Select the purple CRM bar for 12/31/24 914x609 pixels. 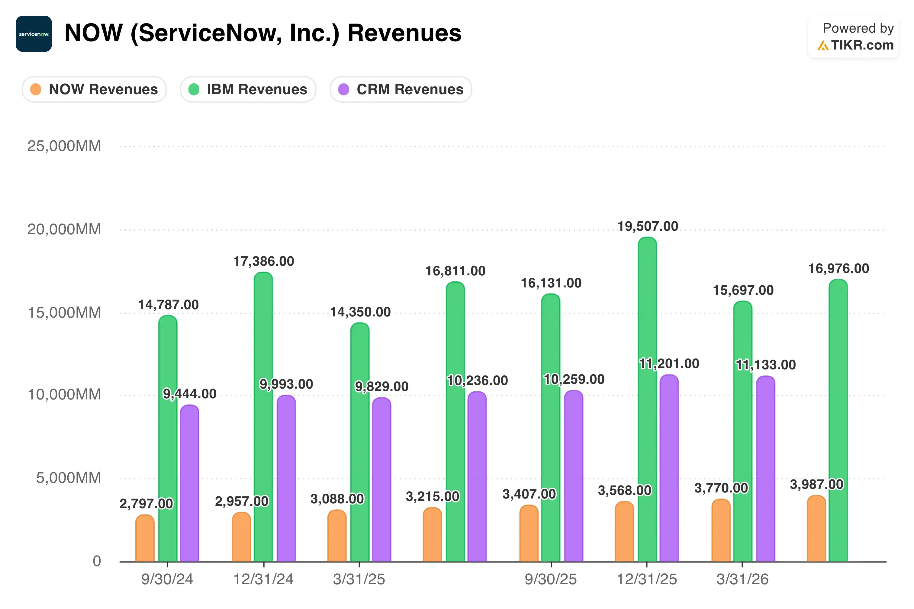[286, 479]
